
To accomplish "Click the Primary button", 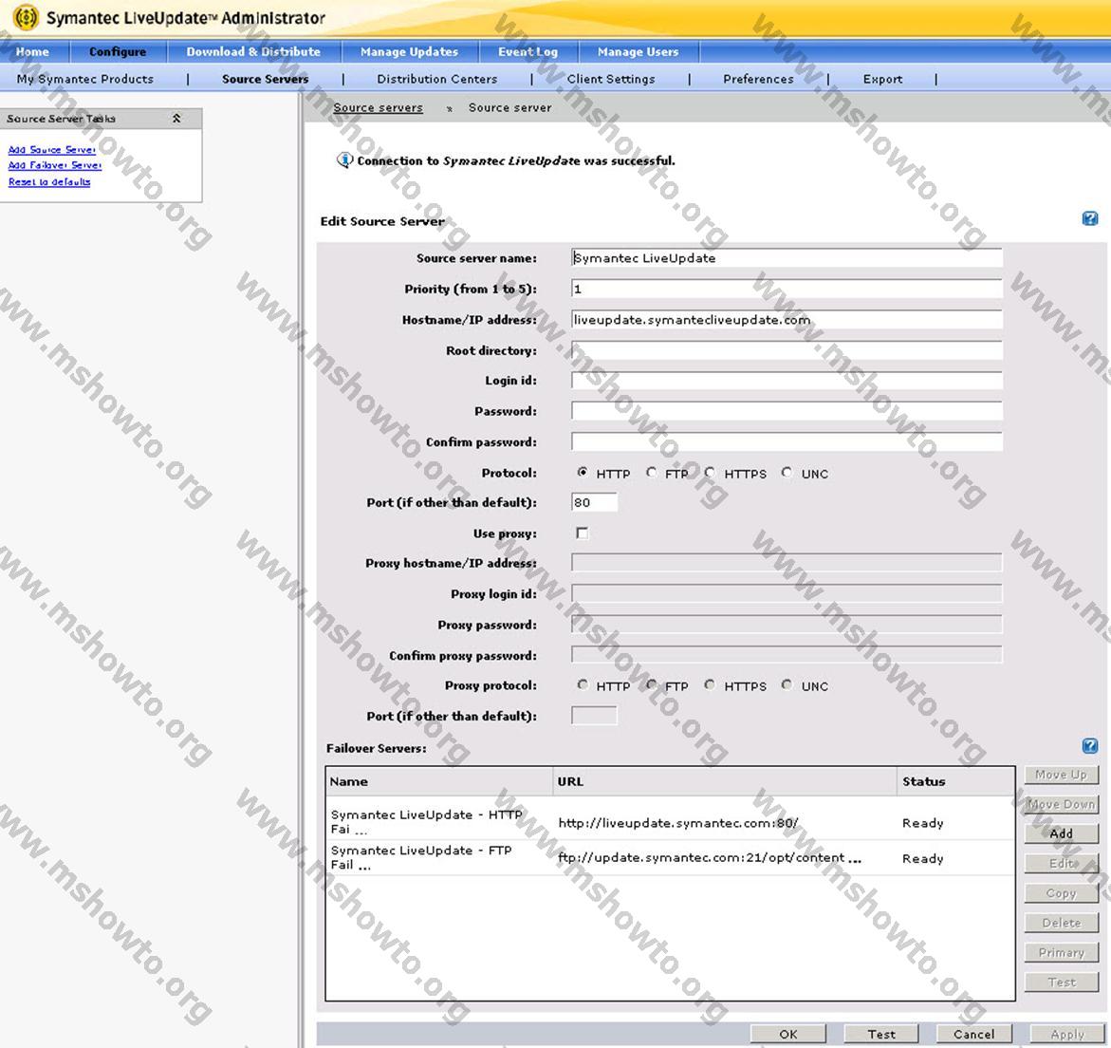I will (x=1061, y=952).
